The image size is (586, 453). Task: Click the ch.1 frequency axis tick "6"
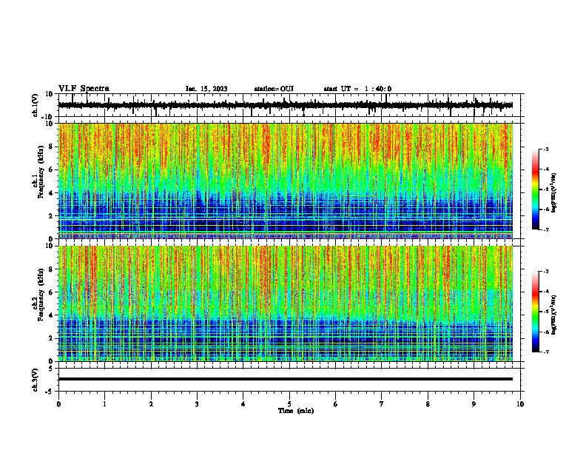pyautogui.click(x=52, y=170)
